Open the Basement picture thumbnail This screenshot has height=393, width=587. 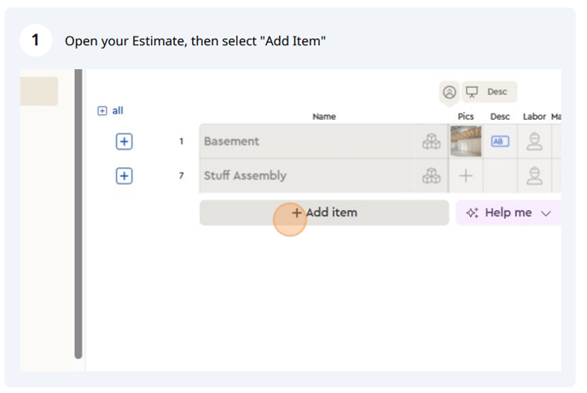(x=466, y=141)
